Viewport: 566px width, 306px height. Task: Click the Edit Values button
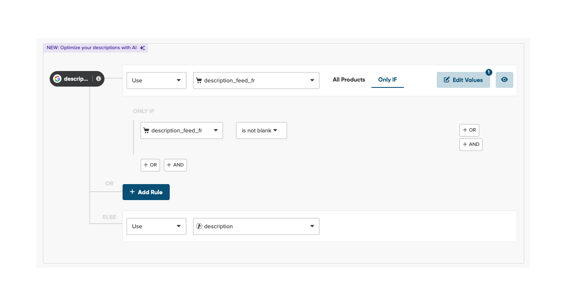[x=463, y=80]
